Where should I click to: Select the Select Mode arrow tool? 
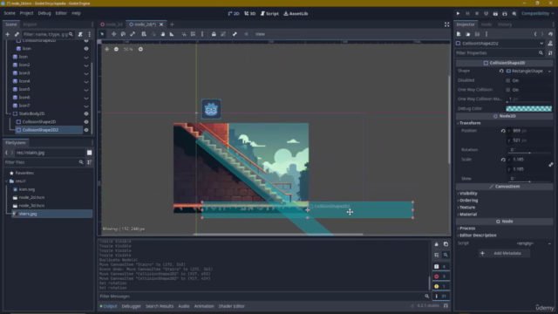point(102,34)
